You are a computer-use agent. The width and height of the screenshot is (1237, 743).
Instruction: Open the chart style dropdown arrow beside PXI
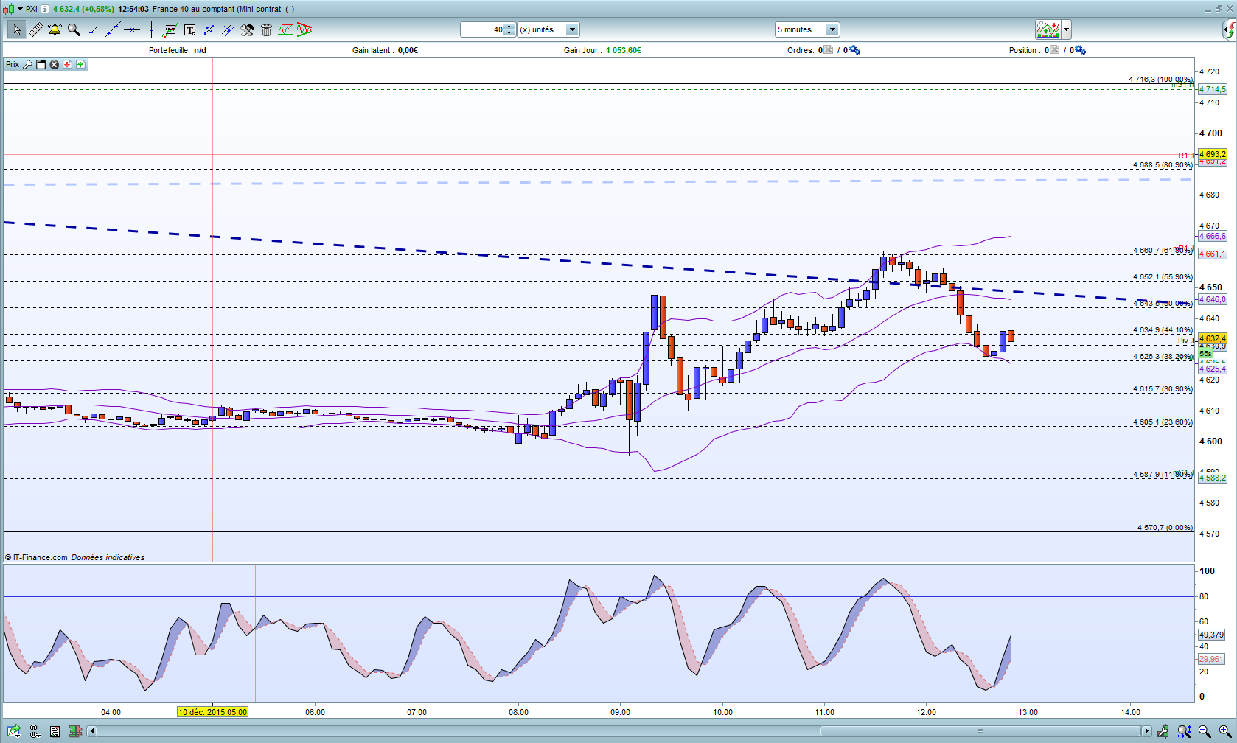tap(20, 9)
